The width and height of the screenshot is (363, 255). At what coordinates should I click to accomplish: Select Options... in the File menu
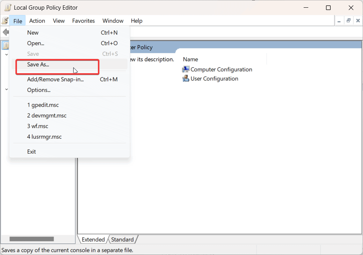[69, 90]
